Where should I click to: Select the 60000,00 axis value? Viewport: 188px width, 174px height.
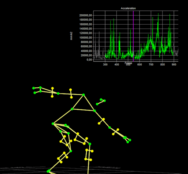pyautogui.click(x=86, y=46)
